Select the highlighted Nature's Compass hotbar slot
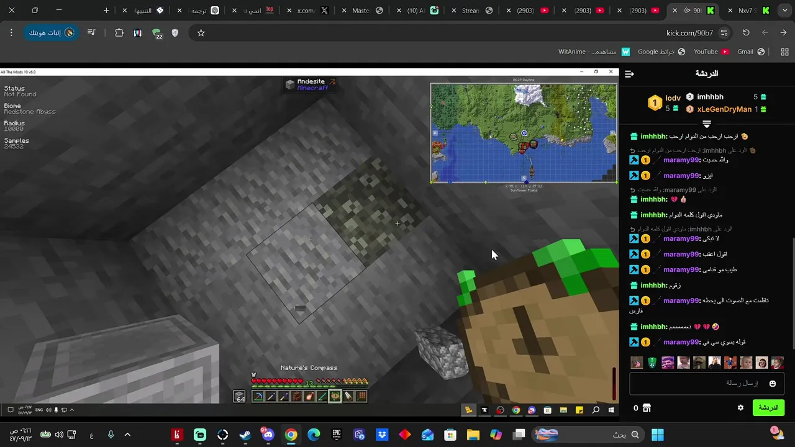Image resolution: width=795 pixels, height=447 pixels. [x=335, y=396]
